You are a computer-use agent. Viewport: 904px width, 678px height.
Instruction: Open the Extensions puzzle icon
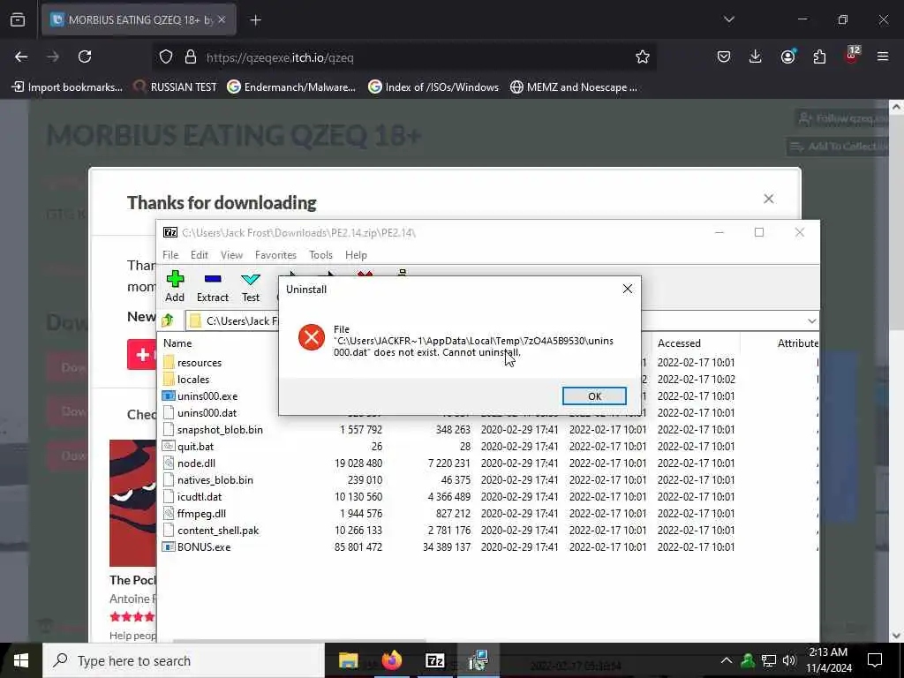(819, 56)
